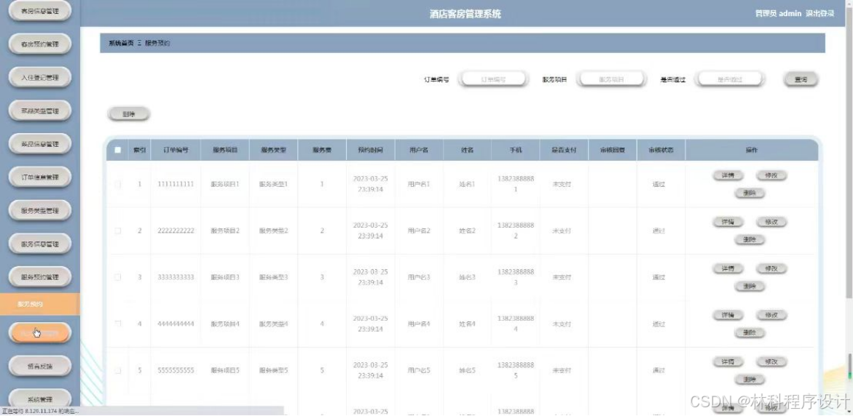The image size is (853, 416).
Task: Click the bulk 删除 button above the table
Action: [x=129, y=115]
